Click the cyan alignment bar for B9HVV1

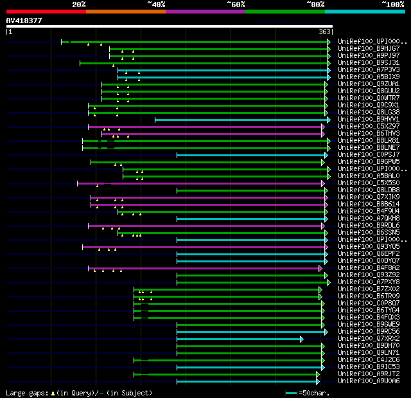[241, 120]
